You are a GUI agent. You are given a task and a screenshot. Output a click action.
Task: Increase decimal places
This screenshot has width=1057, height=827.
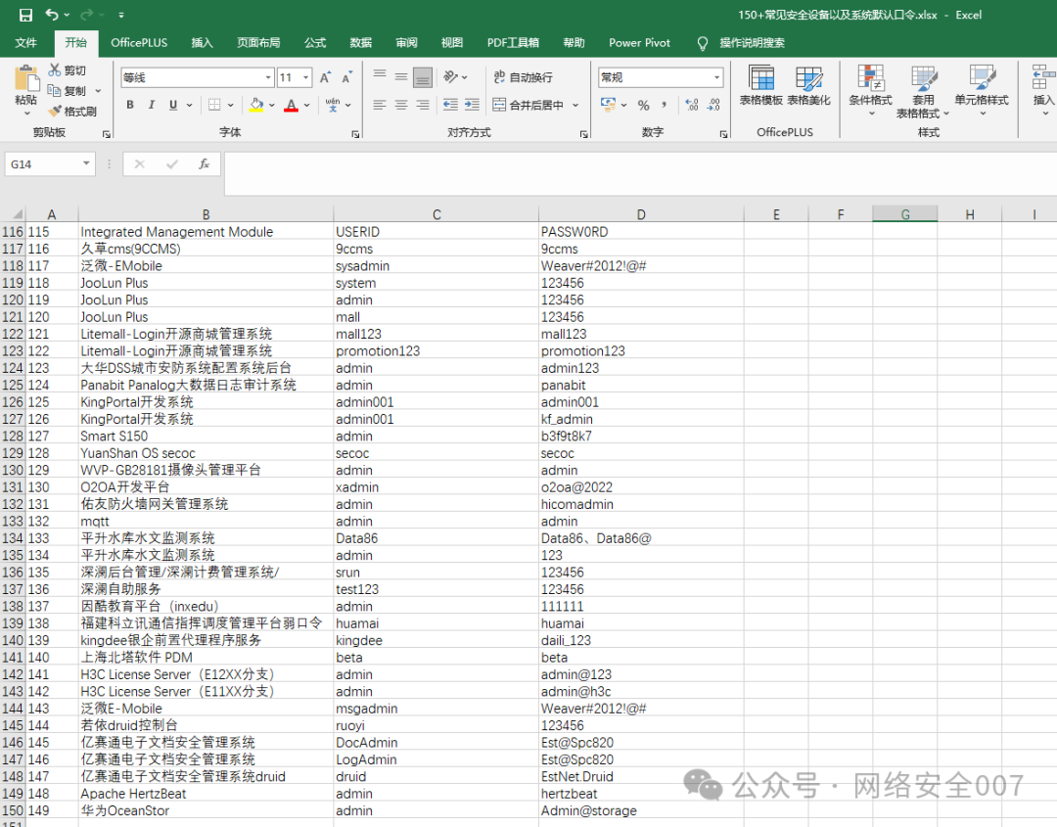(x=692, y=105)
